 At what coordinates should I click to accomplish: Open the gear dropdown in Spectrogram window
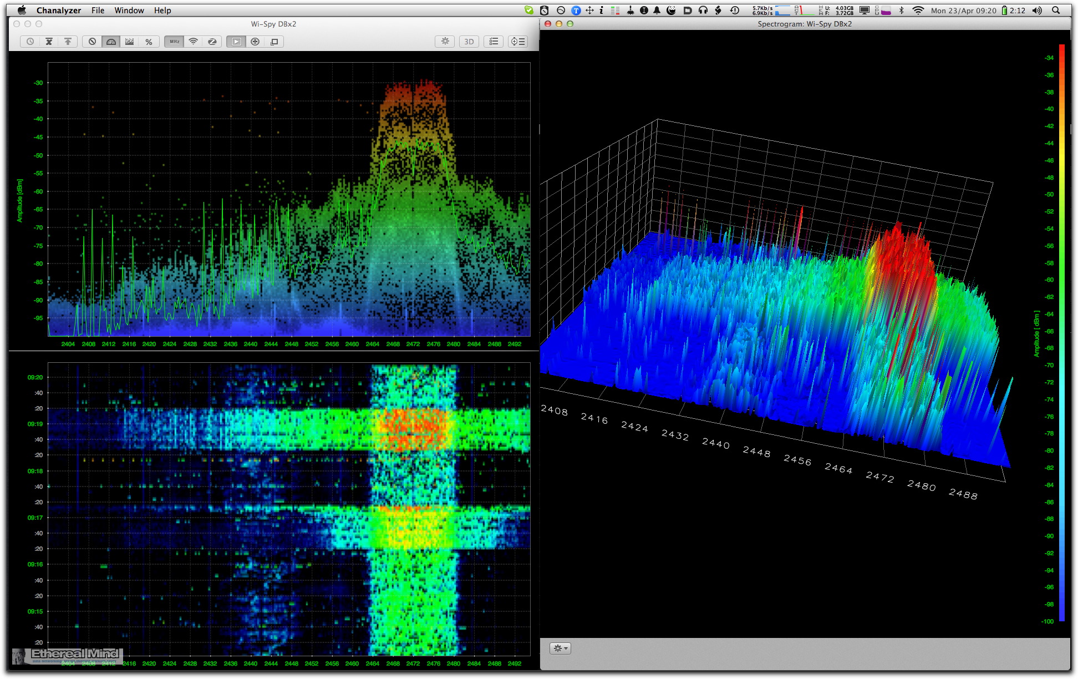pyautogui.click(x=560, y=648)
